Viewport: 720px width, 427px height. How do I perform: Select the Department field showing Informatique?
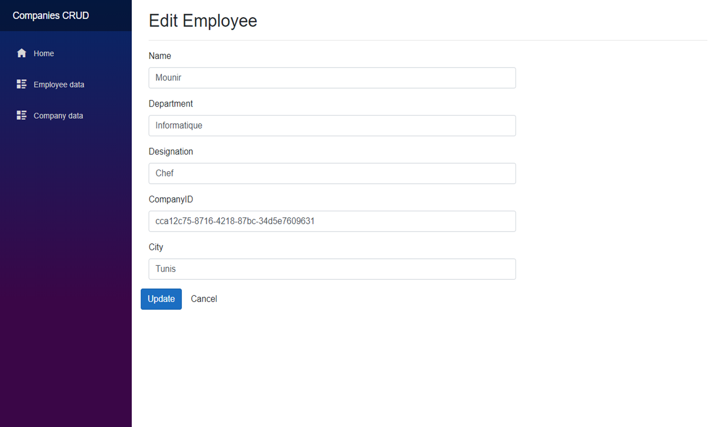click(x=332, y=125)
